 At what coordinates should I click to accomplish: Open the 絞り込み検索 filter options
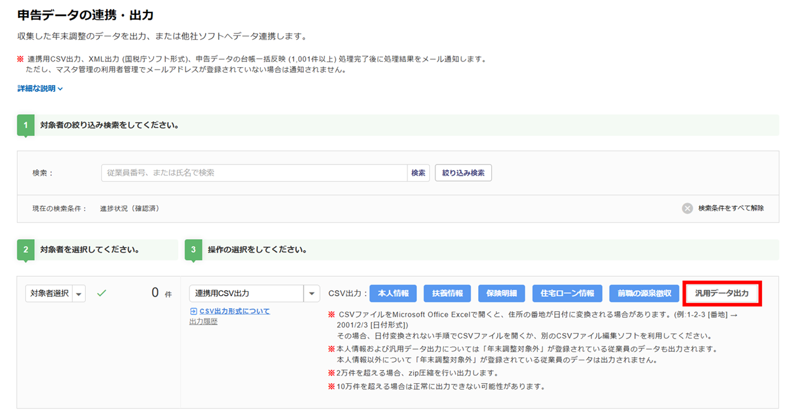pos(463,173)
